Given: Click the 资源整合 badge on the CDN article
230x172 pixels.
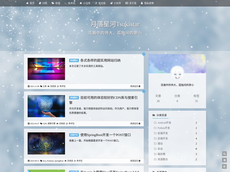Looking at the screenshot, I should coord(74,97).
